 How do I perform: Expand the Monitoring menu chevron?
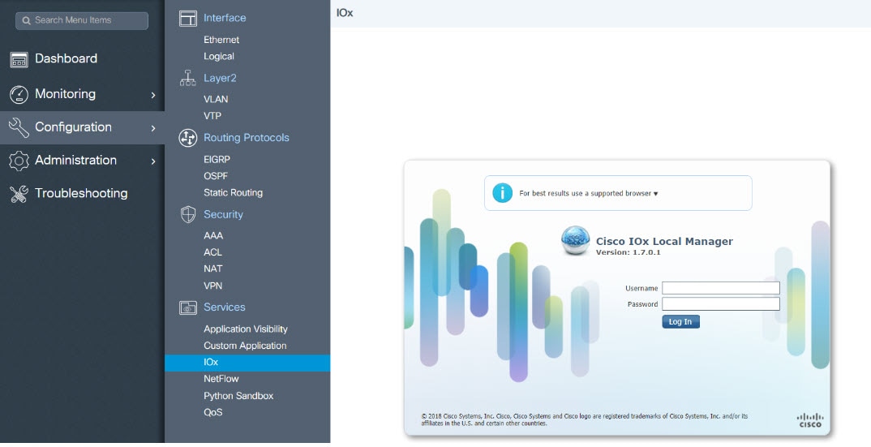click(x=153, y=95)
